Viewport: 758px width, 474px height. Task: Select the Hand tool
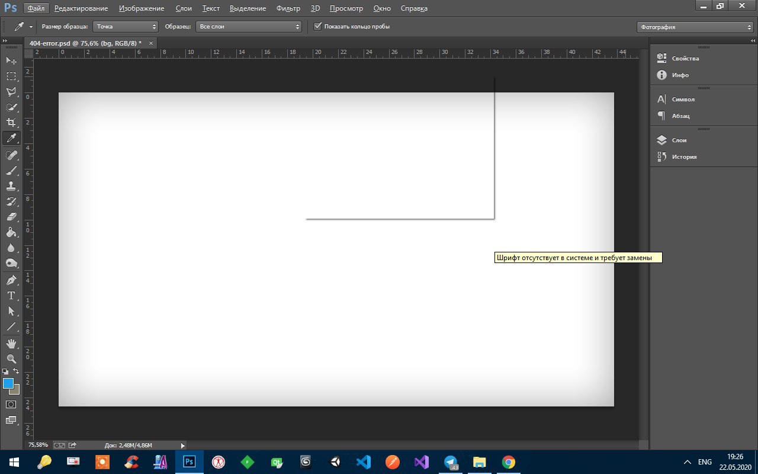tap(11, 344)
